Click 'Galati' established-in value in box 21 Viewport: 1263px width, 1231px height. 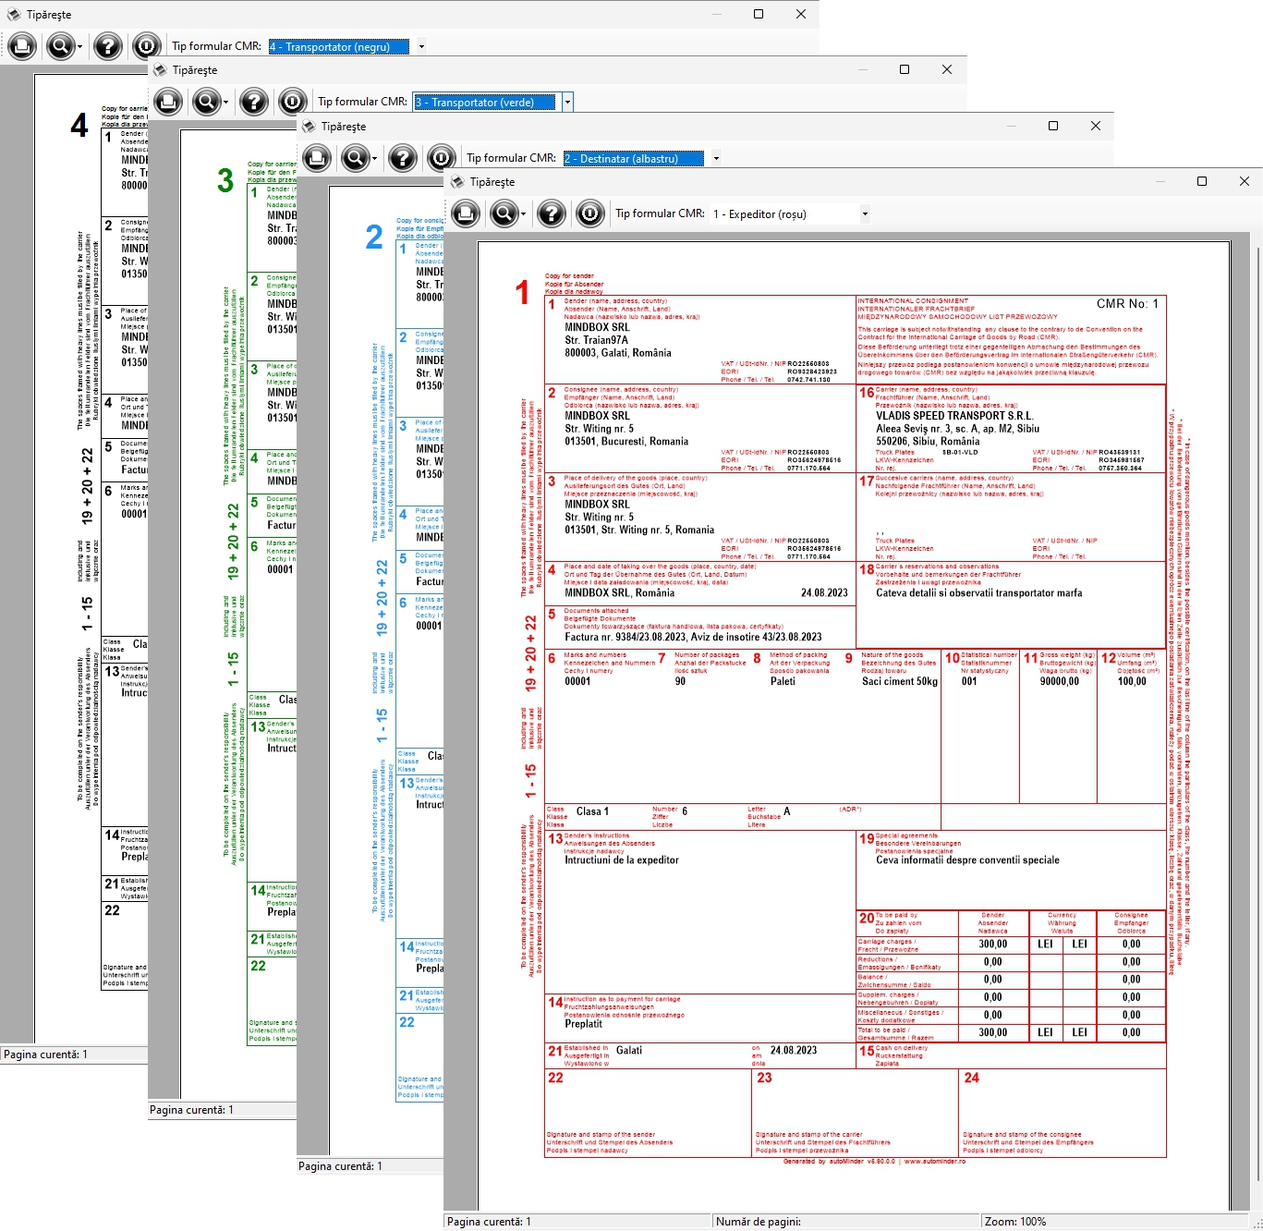(629, 1051)
